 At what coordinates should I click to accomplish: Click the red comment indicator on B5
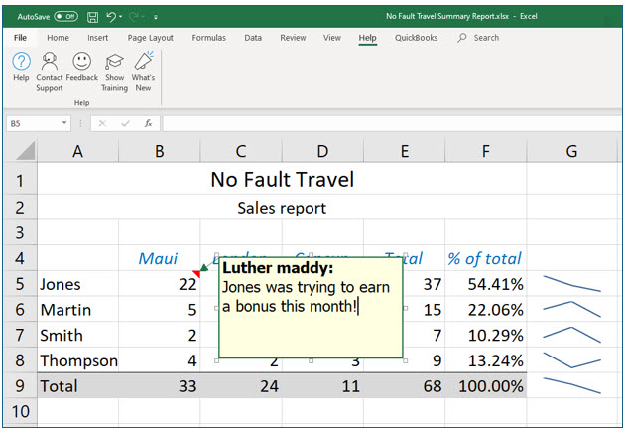(196, 274)
